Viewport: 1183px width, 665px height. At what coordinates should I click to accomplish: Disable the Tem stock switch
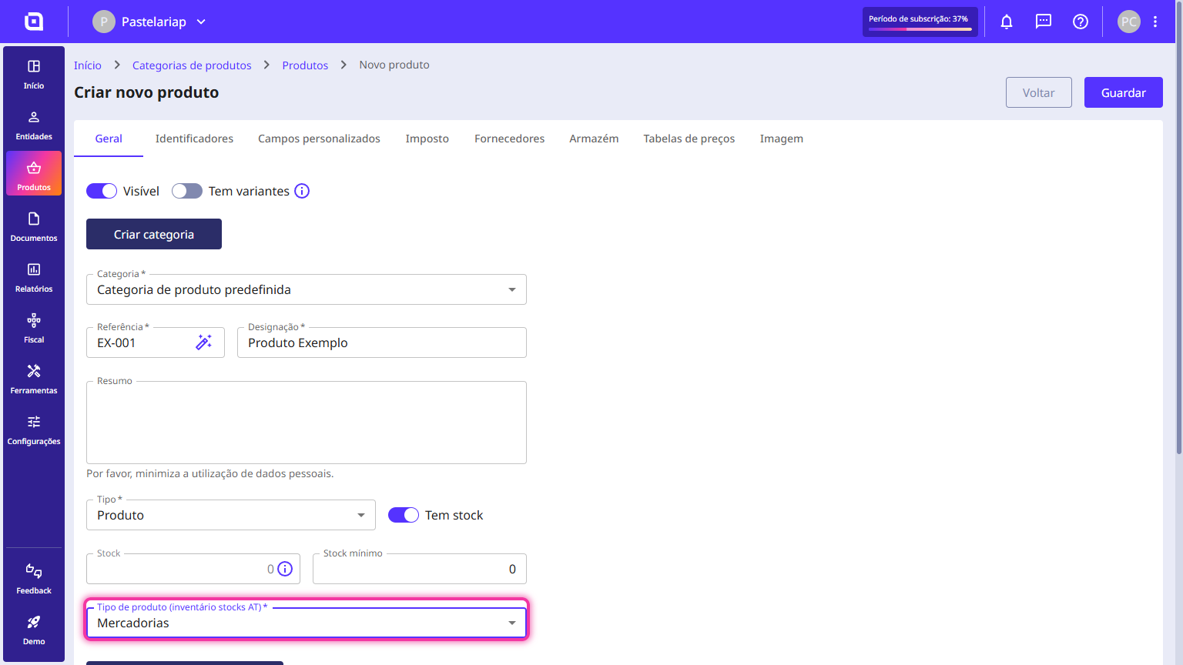[404, 515]
